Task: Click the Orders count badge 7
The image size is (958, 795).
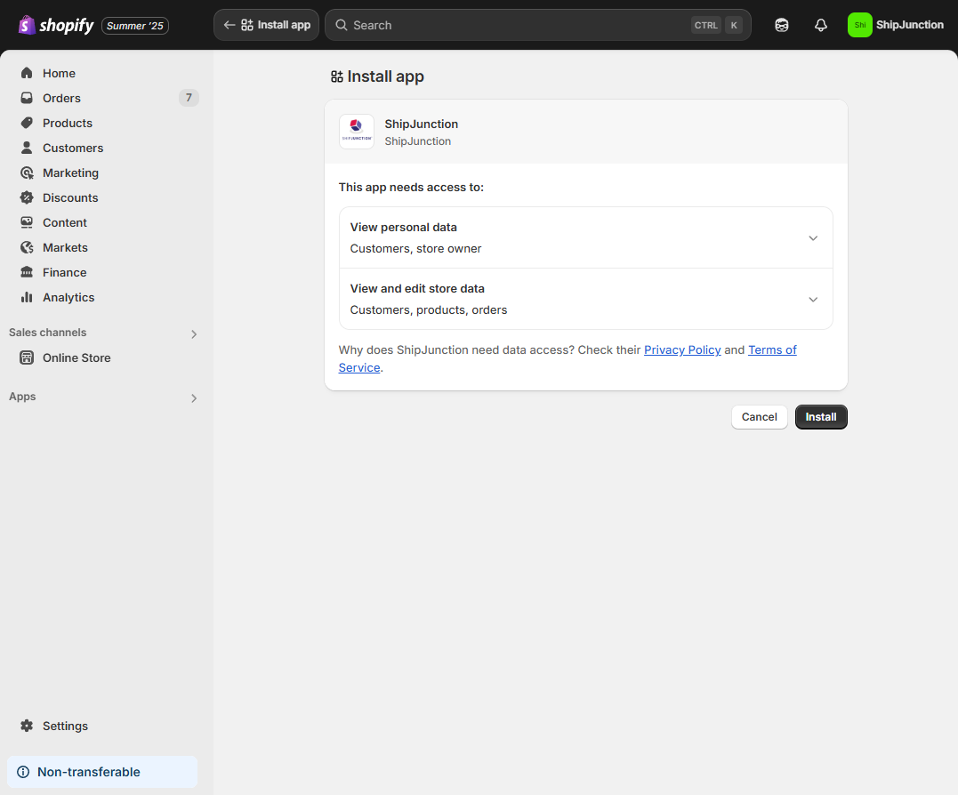Action: (x=189, y=98)
